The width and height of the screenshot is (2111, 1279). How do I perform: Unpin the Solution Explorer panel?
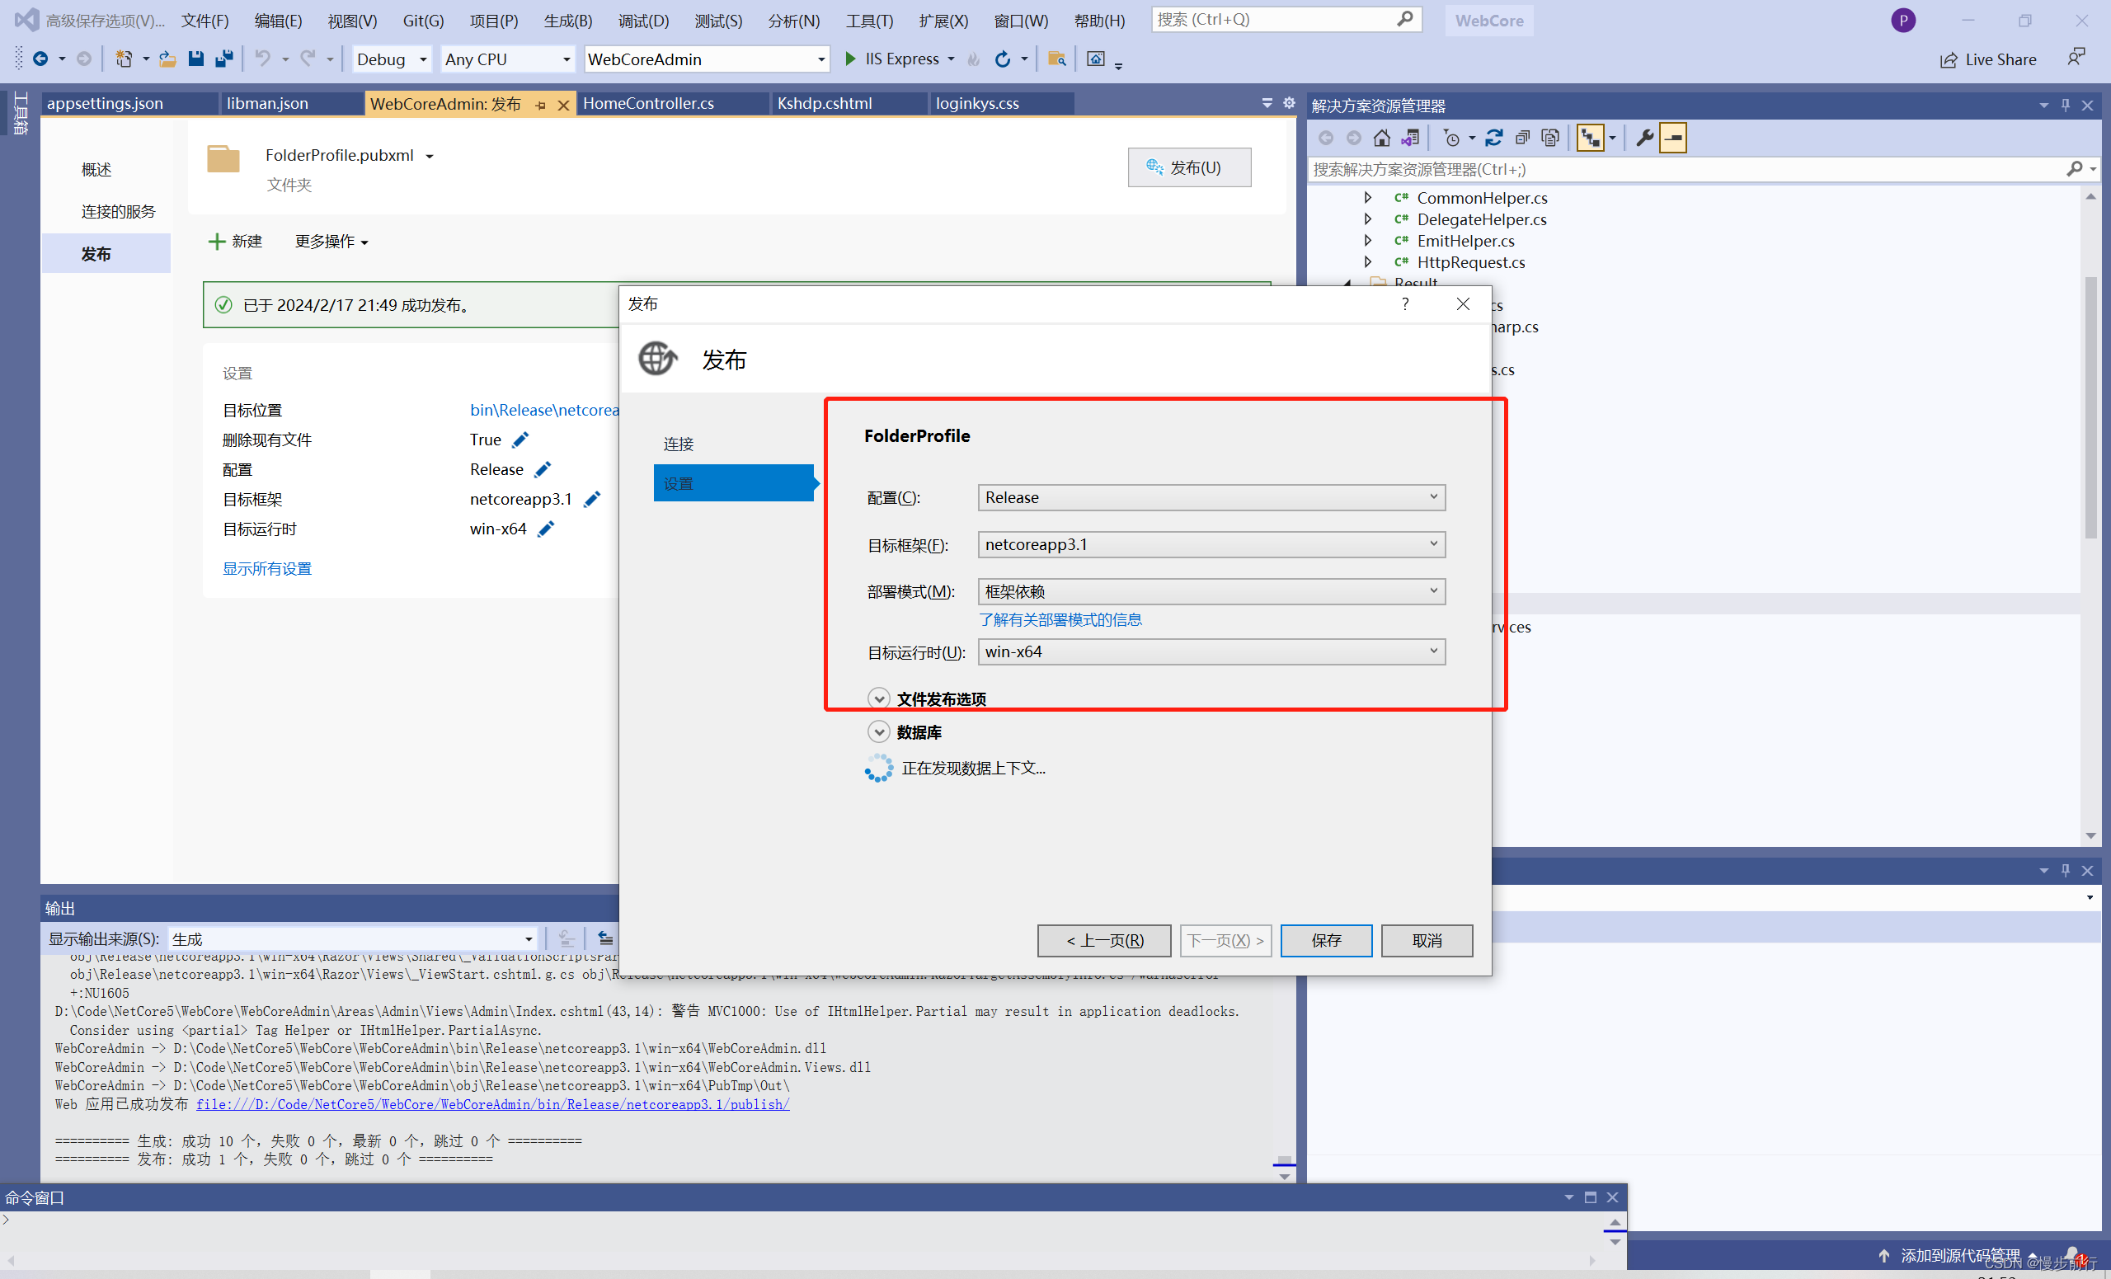tap(2065, 105)
